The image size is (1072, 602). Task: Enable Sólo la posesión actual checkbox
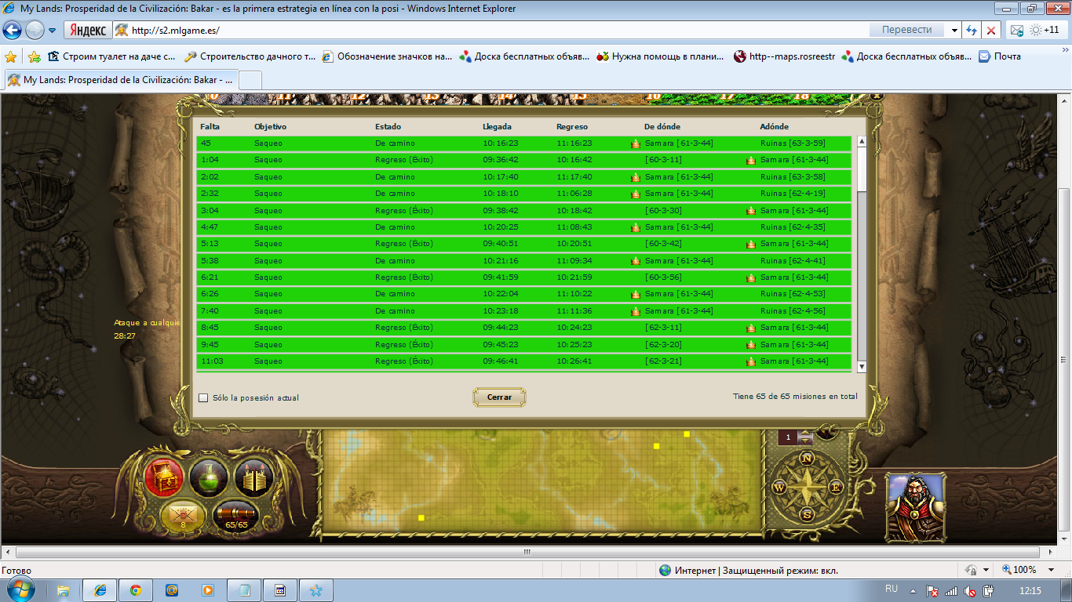coord(203,397)
